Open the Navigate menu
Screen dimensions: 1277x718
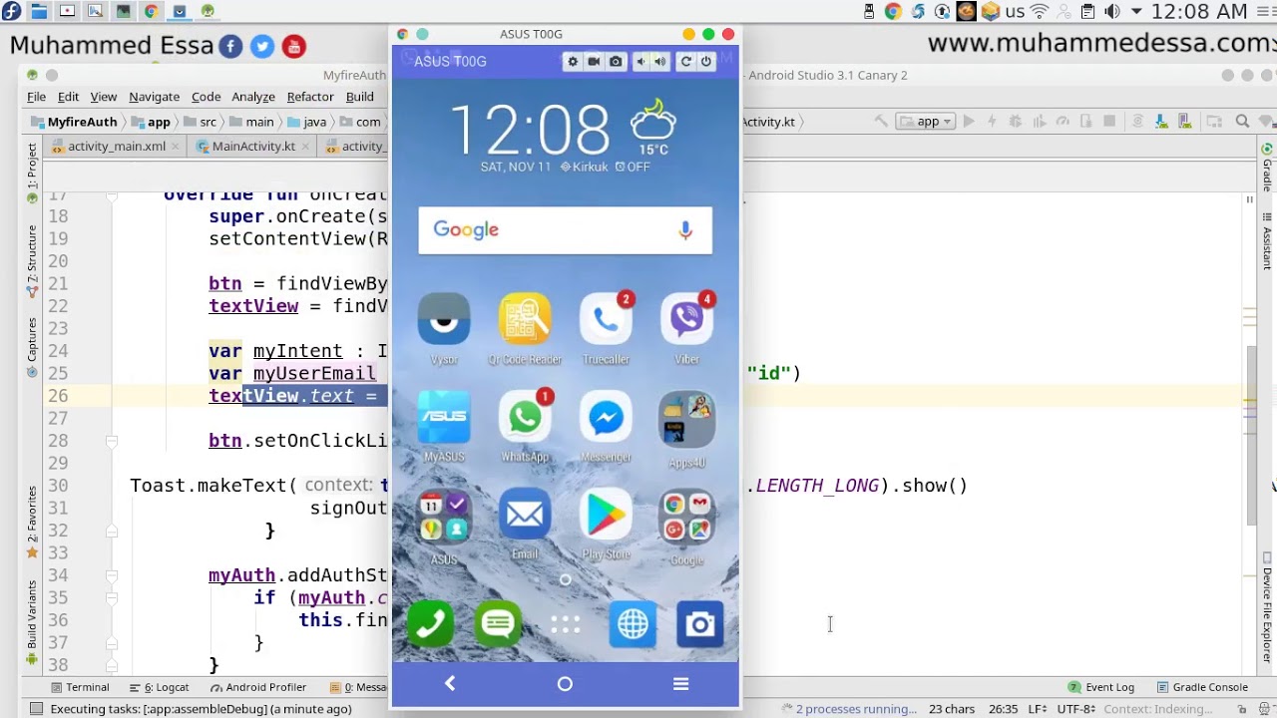coord(154,97)
